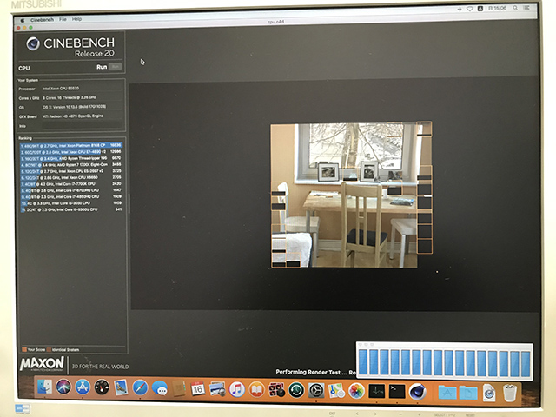Viewport: 556px width, 417px height.
Task: Select ranking row Intel Xeon CPU X5650
Action: (x=71, y=177)
